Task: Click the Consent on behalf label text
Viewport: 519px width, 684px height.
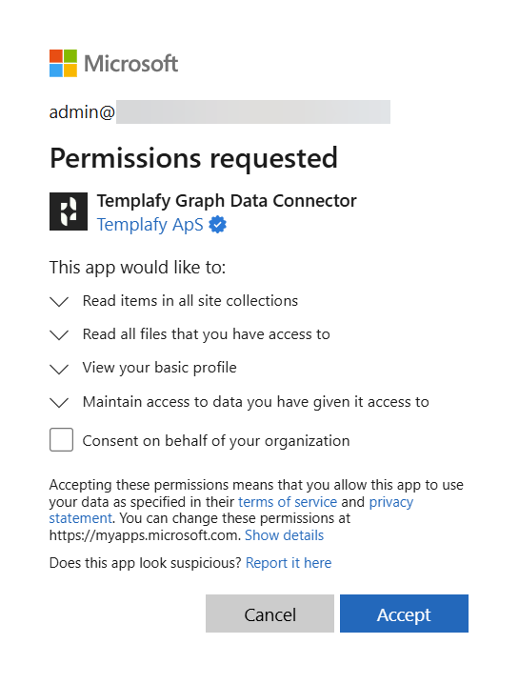Action: tap(216, 440)
